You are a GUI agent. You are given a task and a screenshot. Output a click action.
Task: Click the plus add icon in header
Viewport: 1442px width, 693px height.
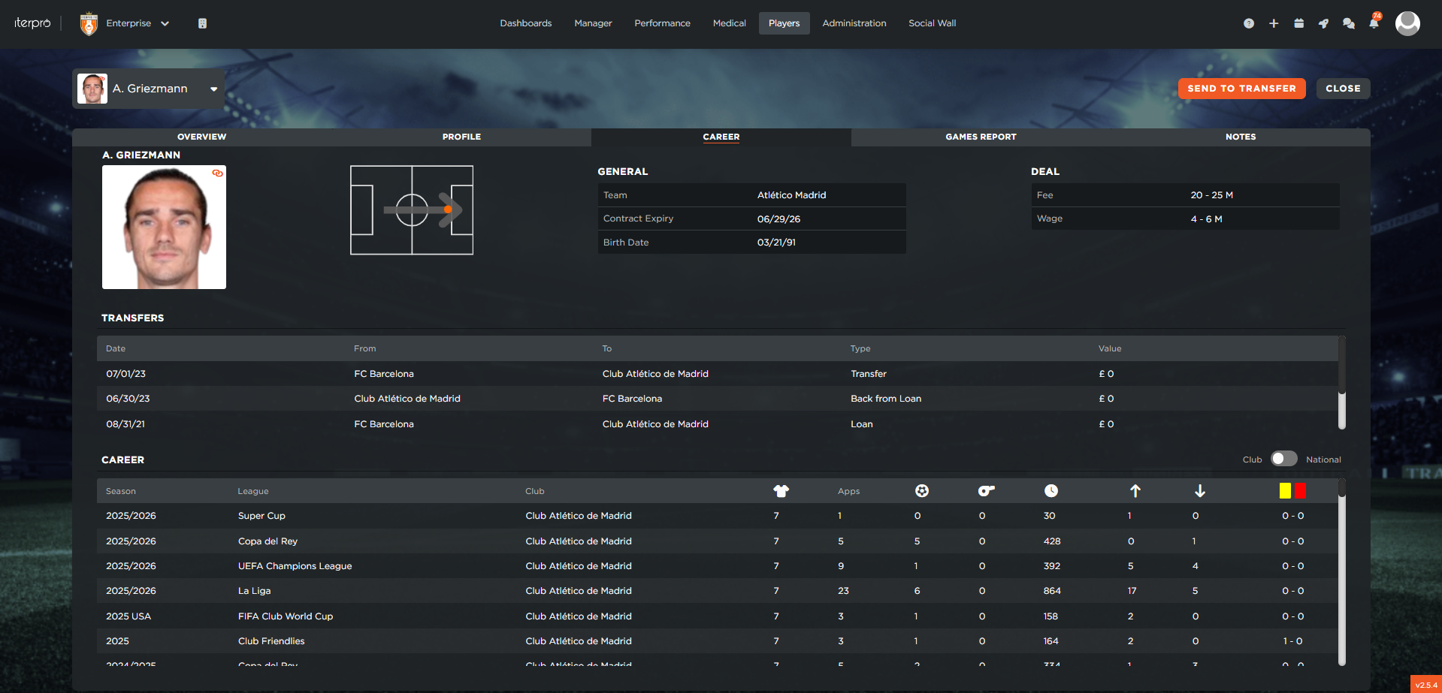(x=1274, y=23)
